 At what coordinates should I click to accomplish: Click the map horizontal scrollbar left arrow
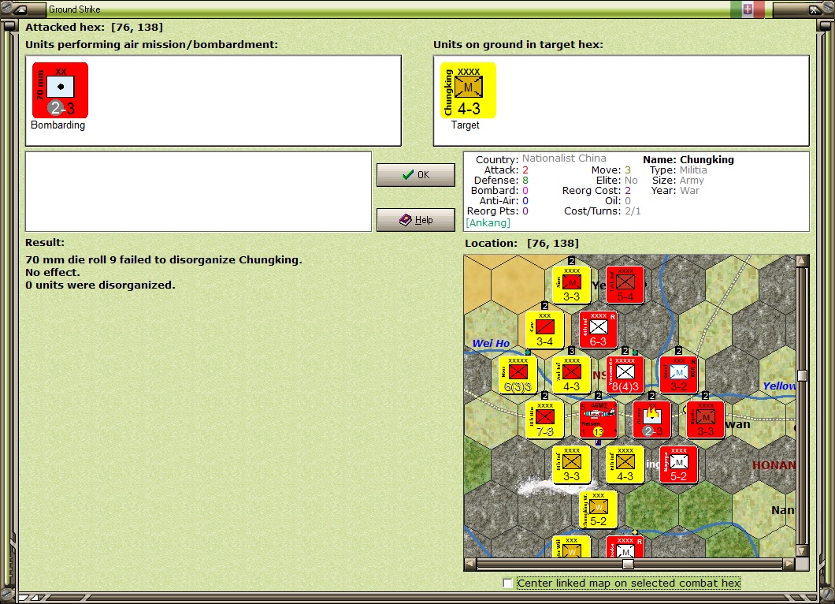(x=469, y=564)
